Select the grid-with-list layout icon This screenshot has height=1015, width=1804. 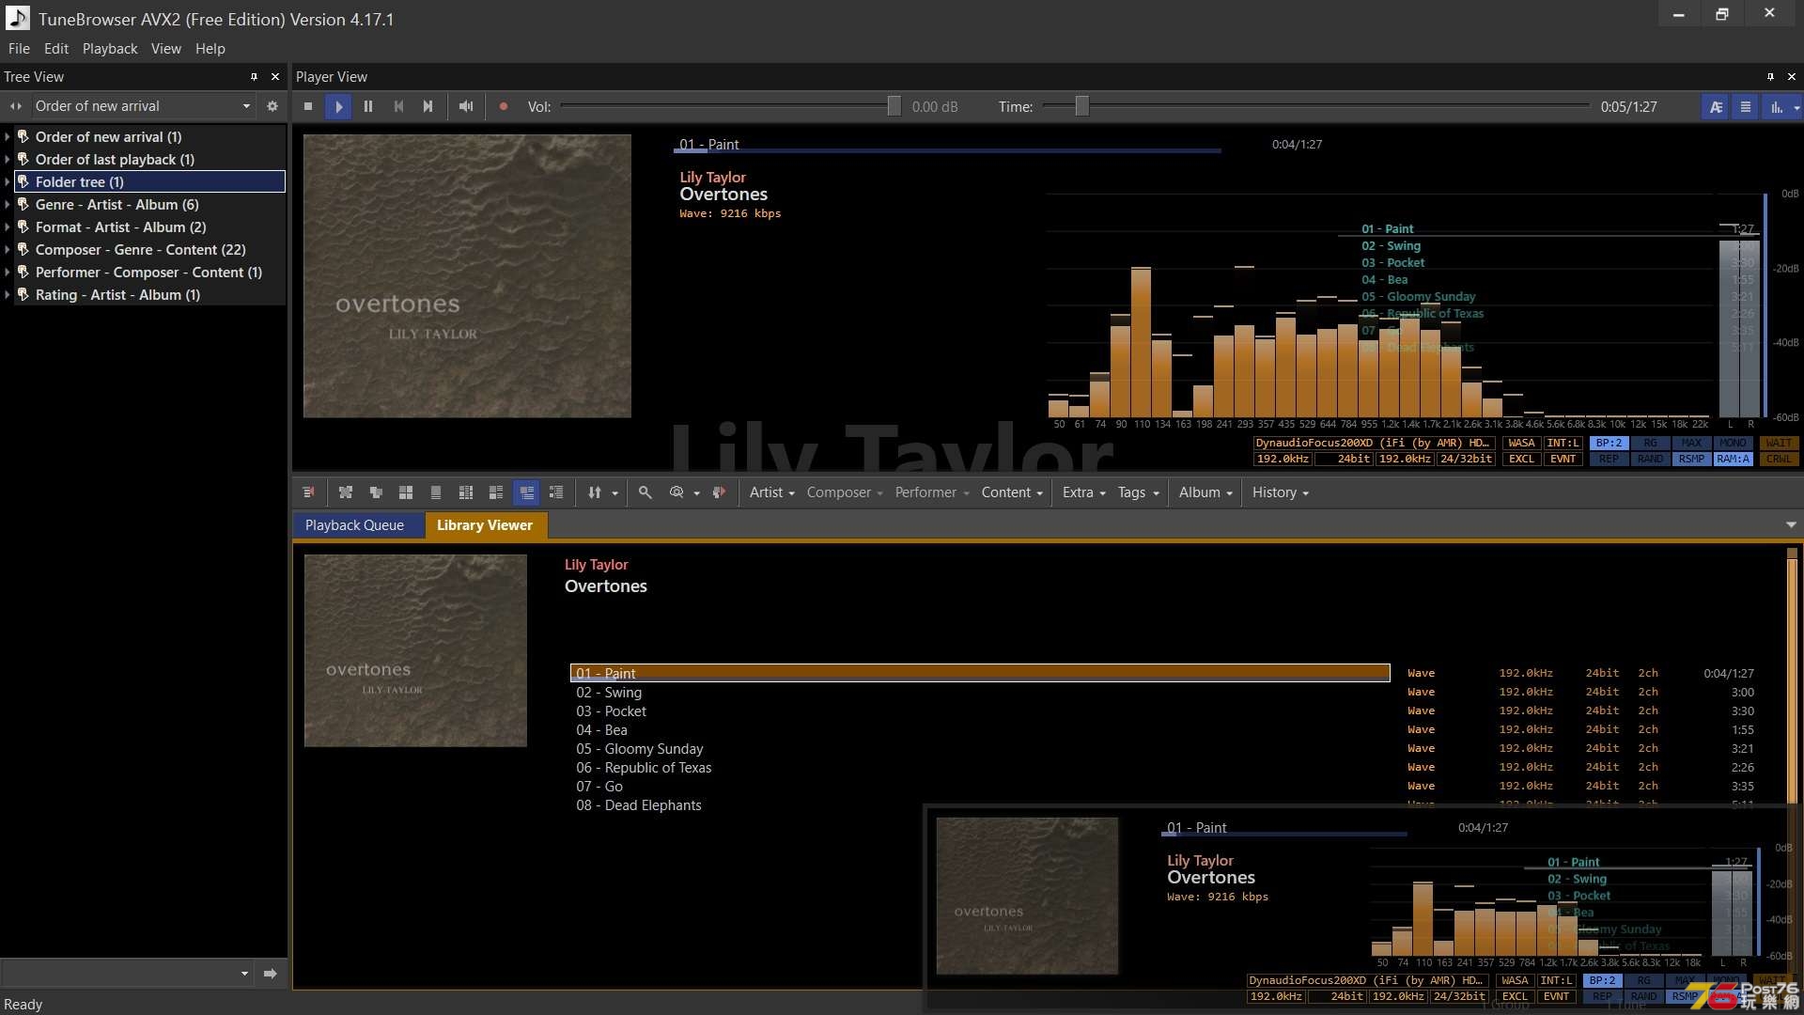click(466, 492)
